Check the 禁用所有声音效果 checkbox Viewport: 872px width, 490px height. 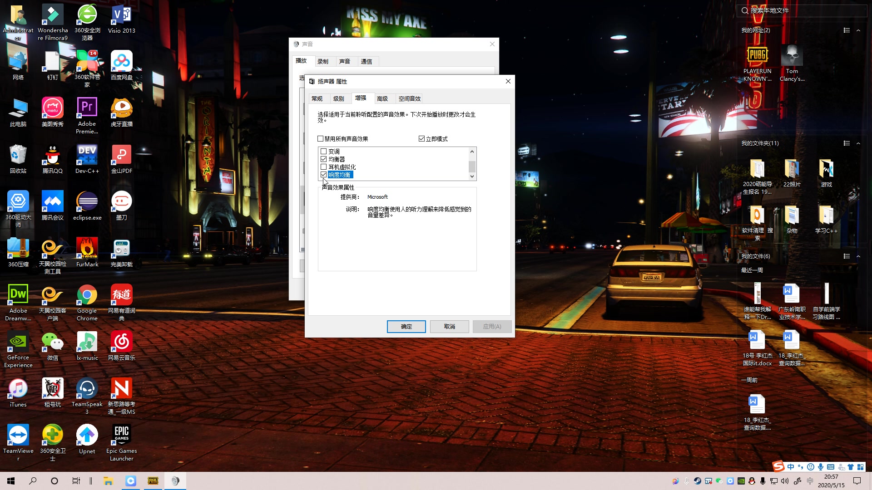click(x=321, y=139)
